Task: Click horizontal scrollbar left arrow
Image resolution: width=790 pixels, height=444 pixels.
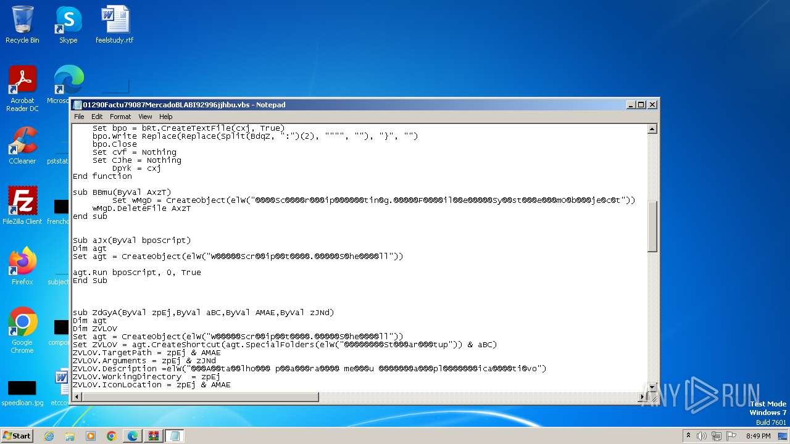Action: [77, 397]
